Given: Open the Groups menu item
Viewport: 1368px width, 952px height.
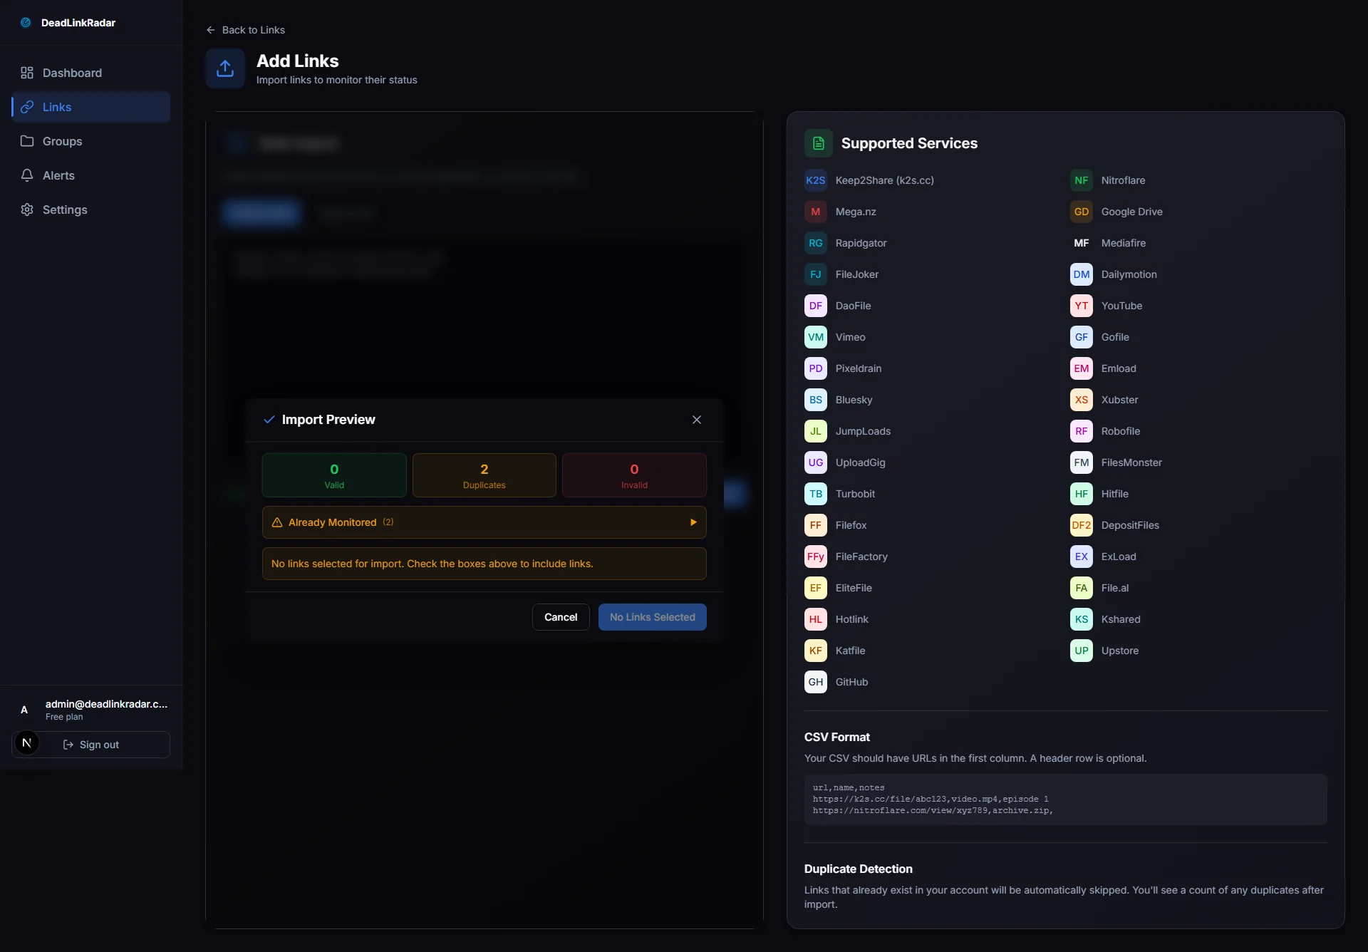Looking at the screenshot, I should pyautogui.click(x=63, y=141).
